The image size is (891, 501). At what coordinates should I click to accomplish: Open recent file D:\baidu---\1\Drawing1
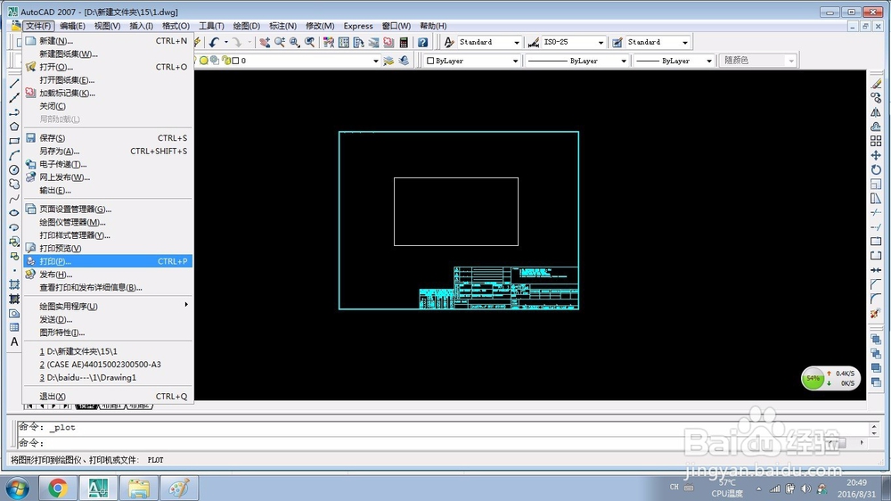108,378
